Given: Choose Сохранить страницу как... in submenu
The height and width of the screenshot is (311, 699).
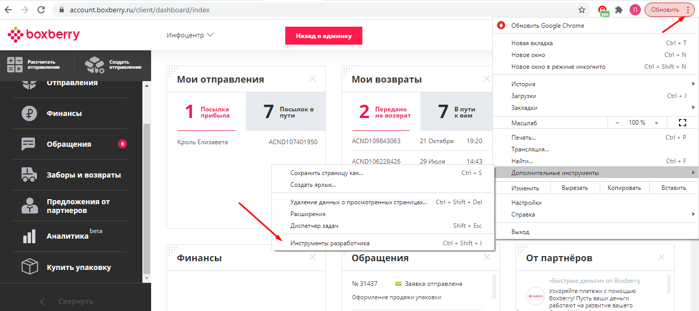Looking at the screenshot, I should point(383,173).
